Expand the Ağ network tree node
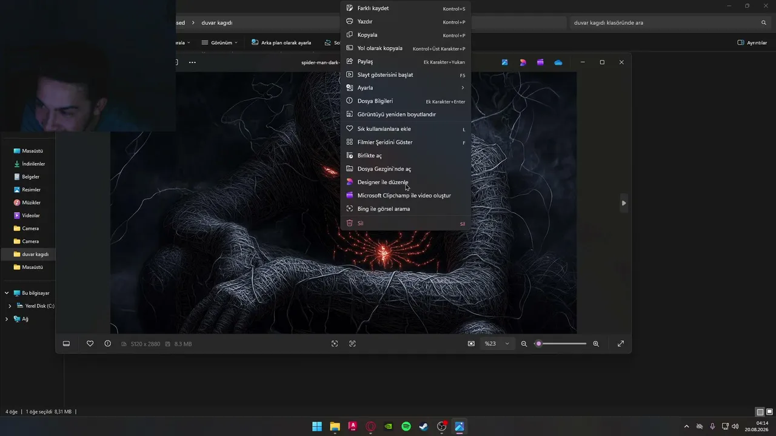The width and height of the screenshot is (776, 436). 7,319
